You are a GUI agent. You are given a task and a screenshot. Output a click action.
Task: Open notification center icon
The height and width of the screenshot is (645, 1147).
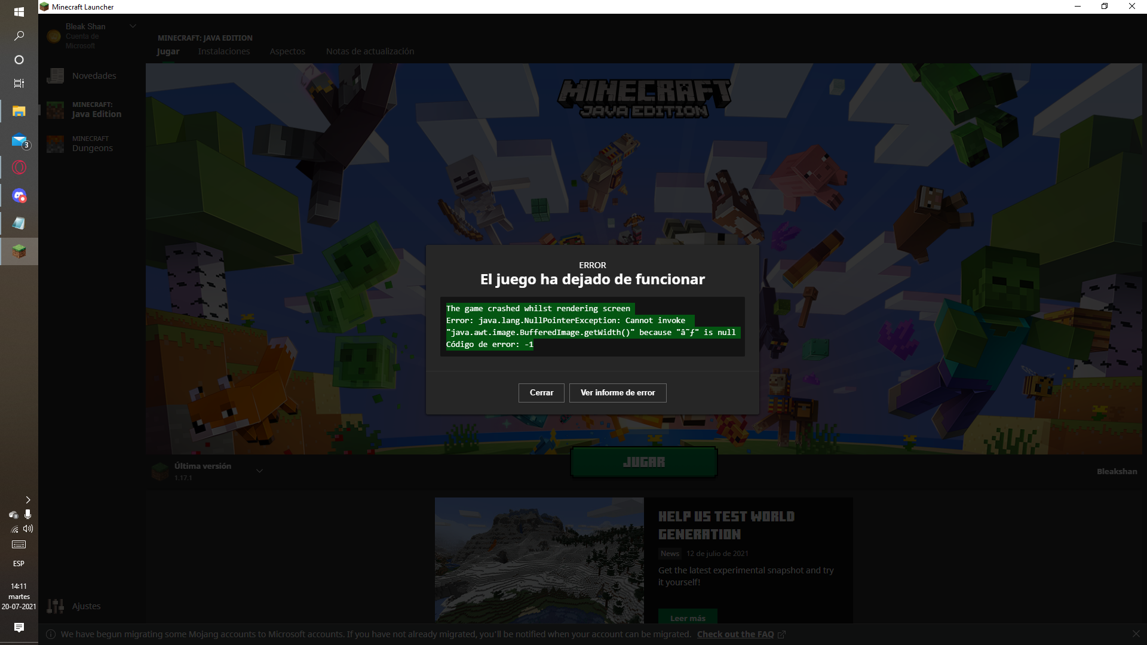coord(19,628)
